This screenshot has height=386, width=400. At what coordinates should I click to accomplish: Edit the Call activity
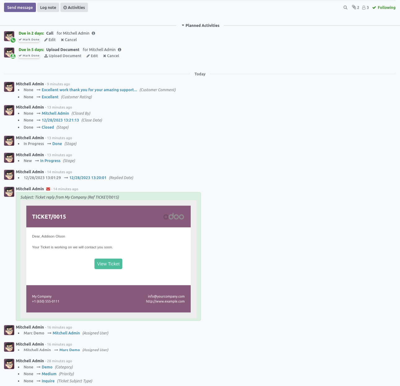(x=50, y=40)
